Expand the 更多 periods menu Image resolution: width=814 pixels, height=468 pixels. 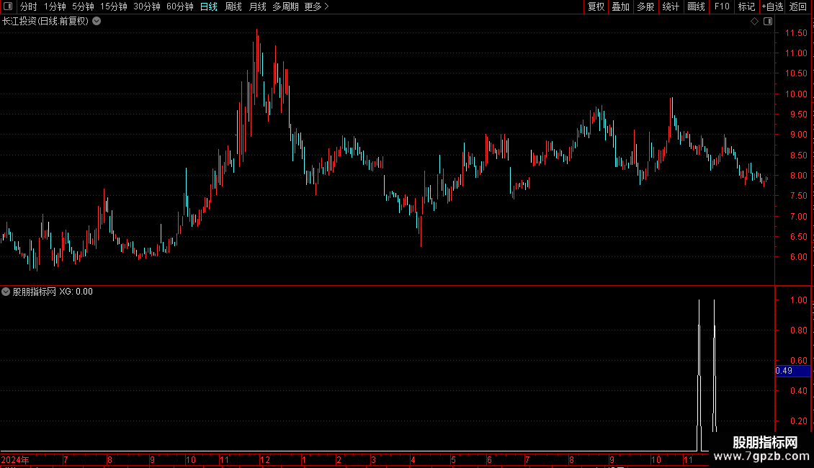(317, 6)
